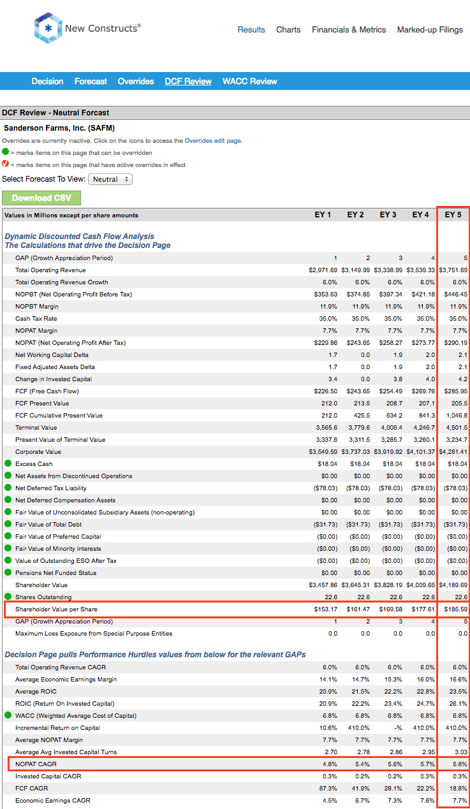The image size is (470, 809).
Task: Click Maximum Loss Exposure from Special Purpose Entities
Action: click(94, 634)
